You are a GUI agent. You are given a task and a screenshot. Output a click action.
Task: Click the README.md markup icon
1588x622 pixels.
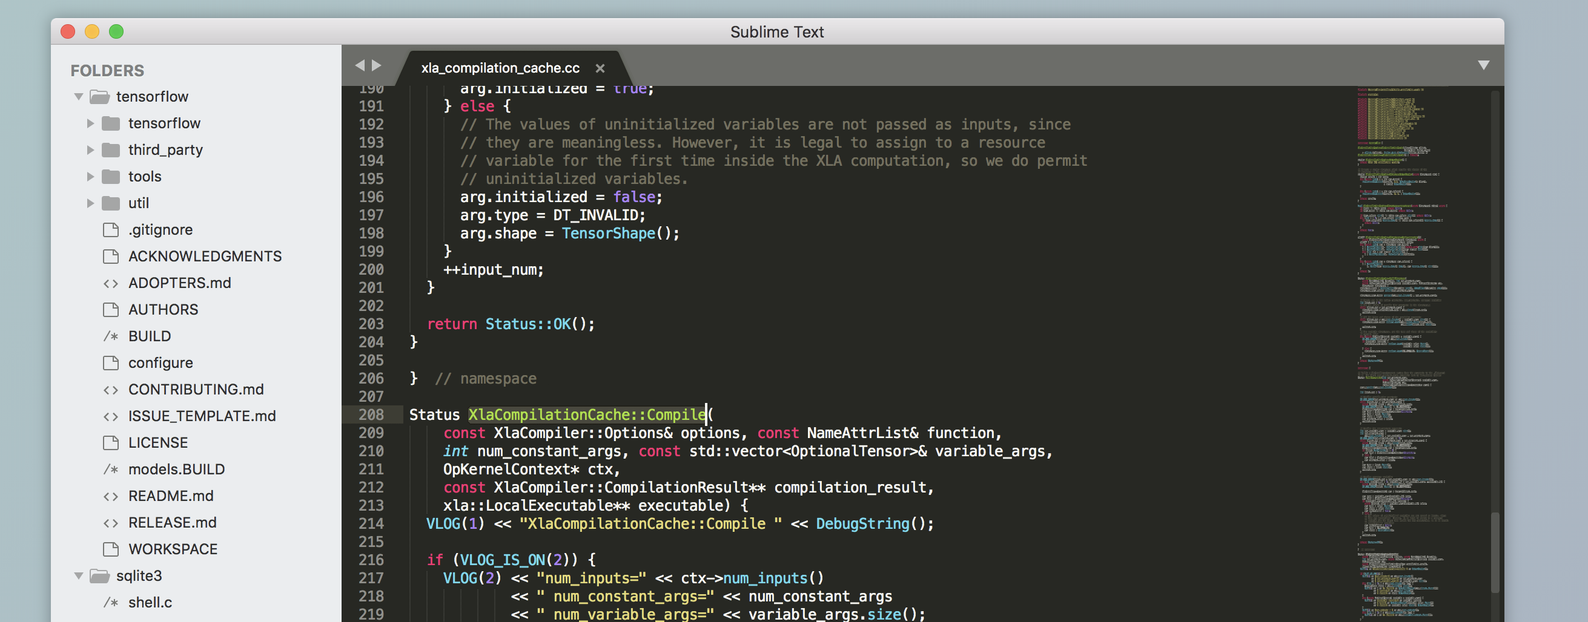pos(111,496)
